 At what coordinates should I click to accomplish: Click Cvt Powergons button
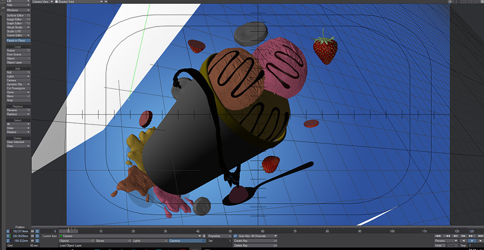pos(18,88)
